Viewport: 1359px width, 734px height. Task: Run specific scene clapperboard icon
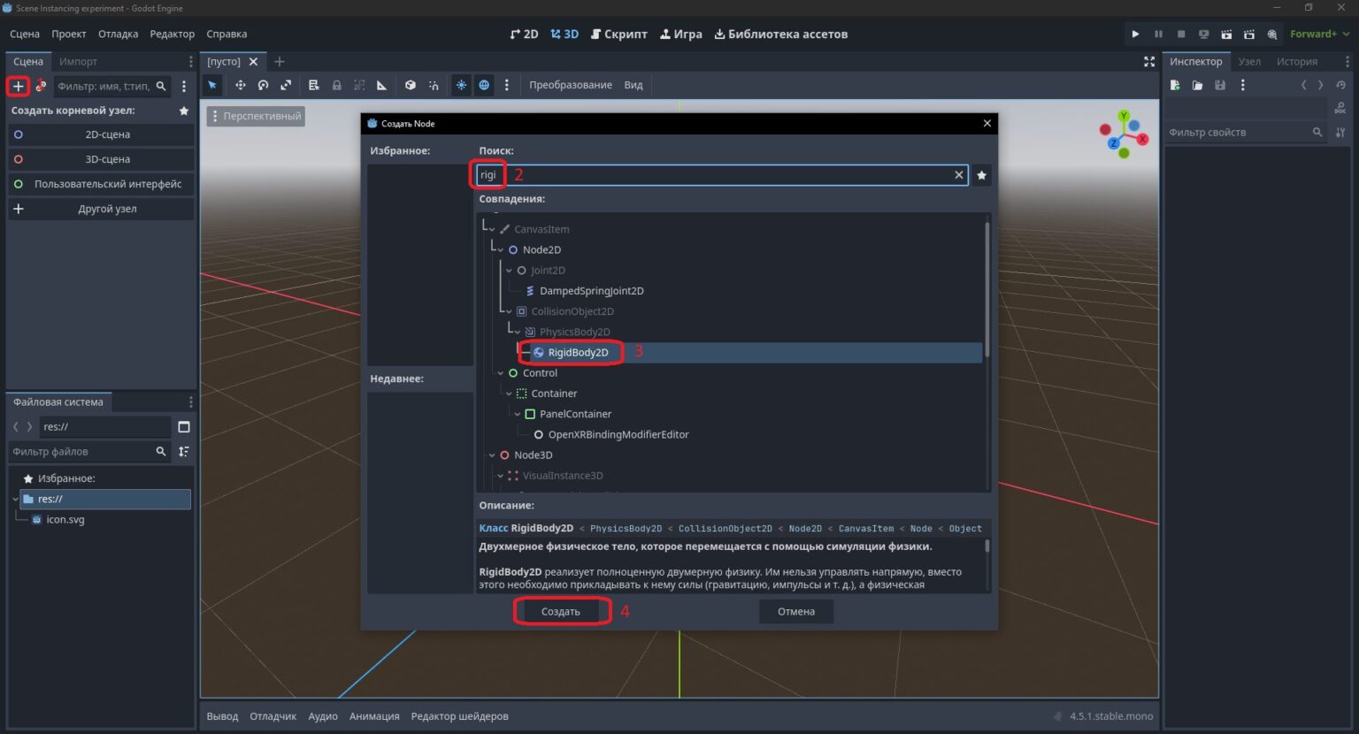point(1249,34)
